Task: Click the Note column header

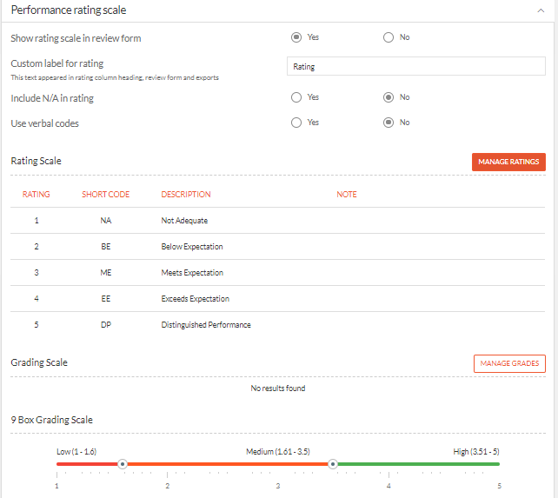Action: pyautogui.click(x=347, y=195)
